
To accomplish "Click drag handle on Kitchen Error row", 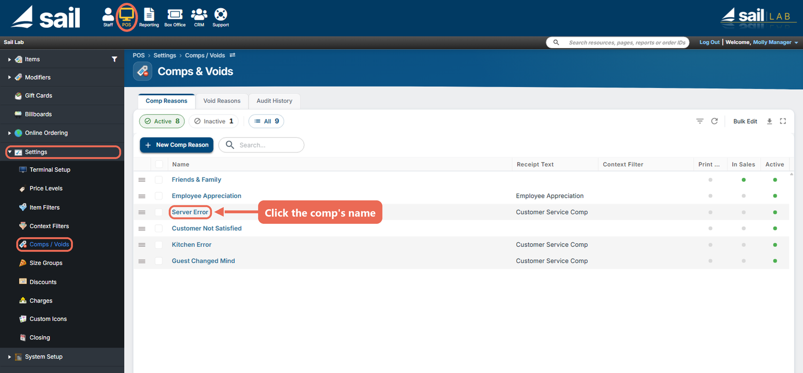I will [x=142, y=245].
